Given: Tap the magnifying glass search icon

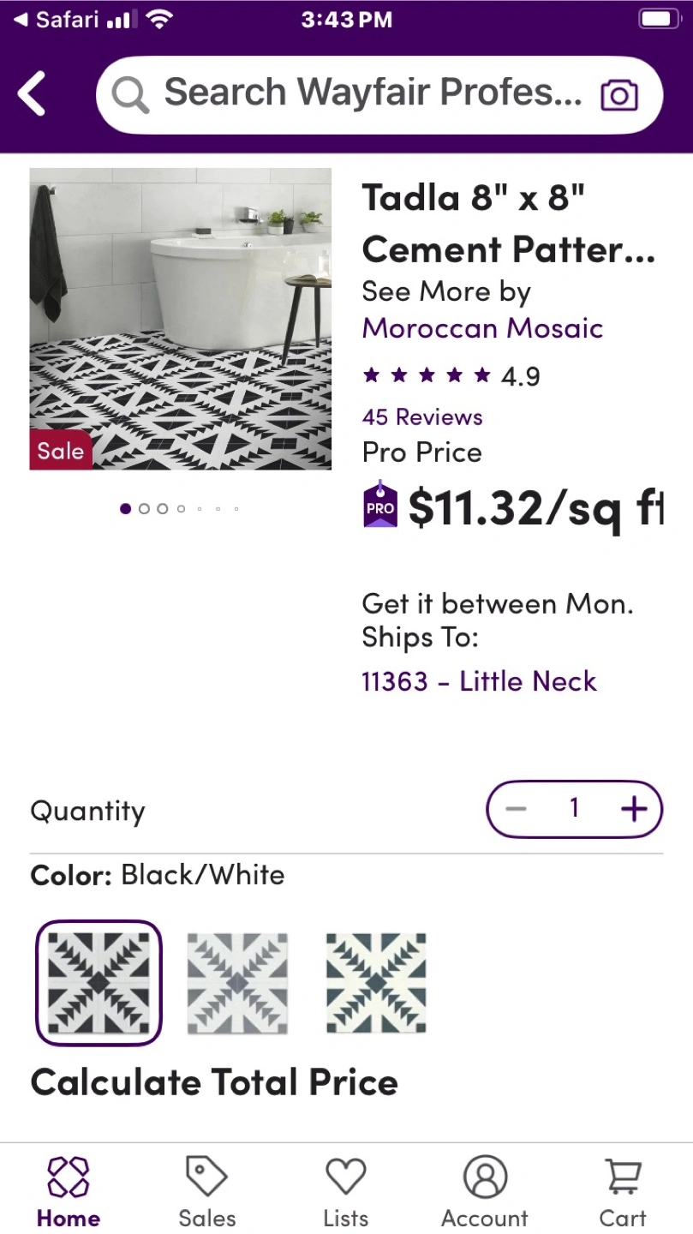Looking at the screenshot, I should pyautogui.click(x=130, y=94).
